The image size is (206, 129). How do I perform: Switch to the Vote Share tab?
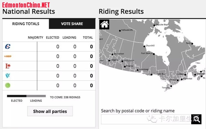pos(72,24)
